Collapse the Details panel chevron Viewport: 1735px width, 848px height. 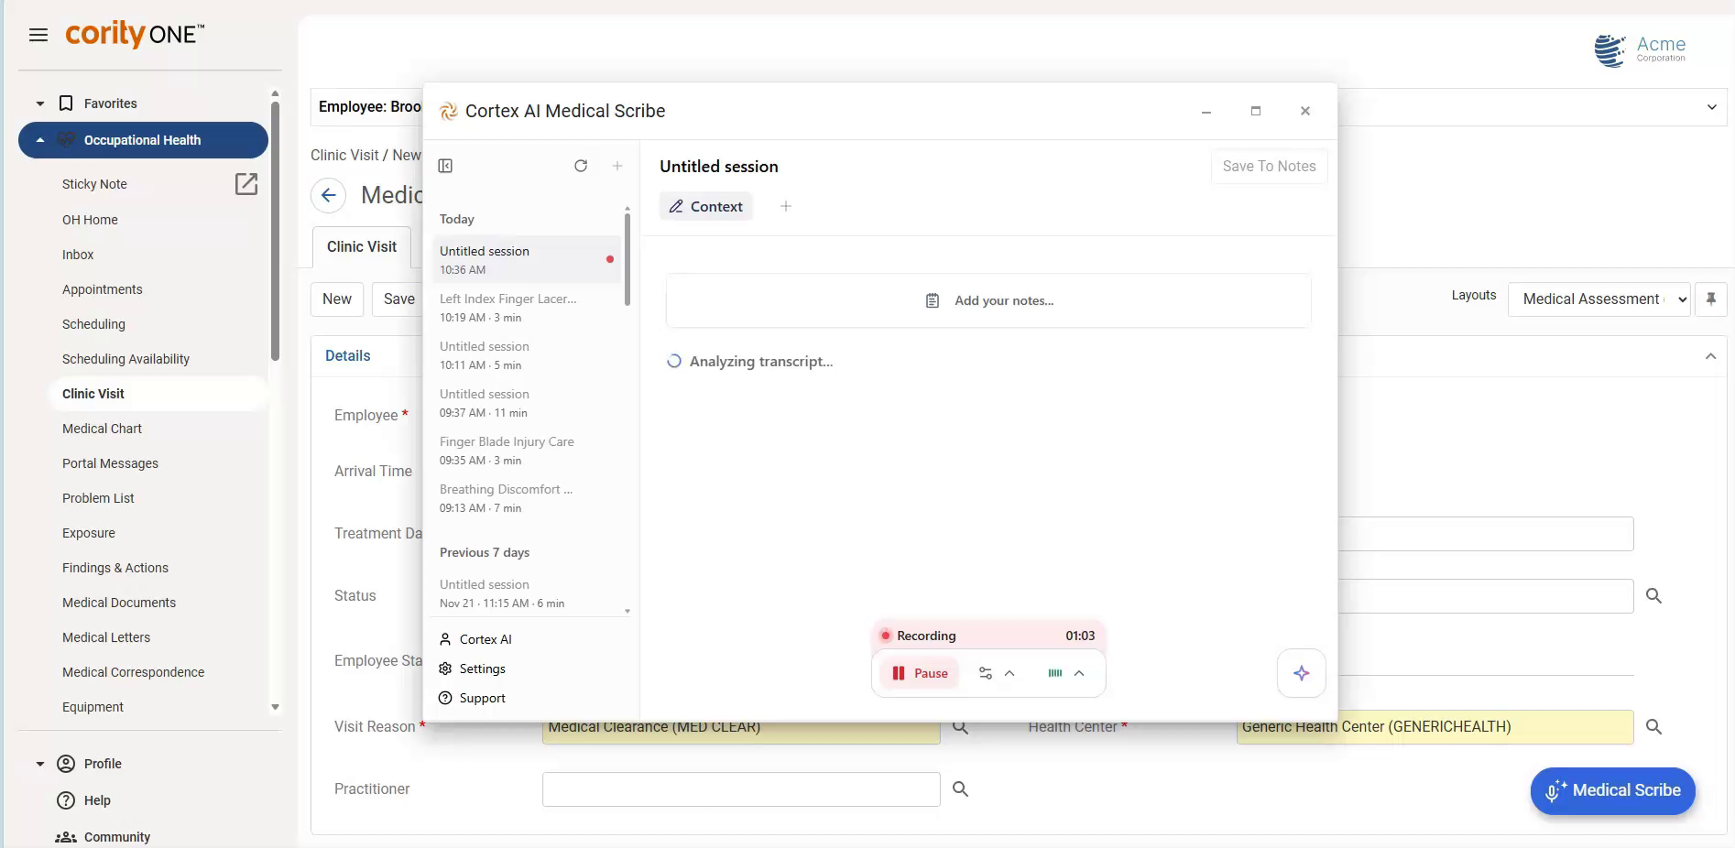[1711, 356]
